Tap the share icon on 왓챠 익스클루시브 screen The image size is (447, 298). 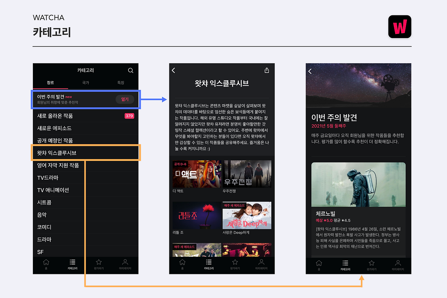click(x=267, y=70)
